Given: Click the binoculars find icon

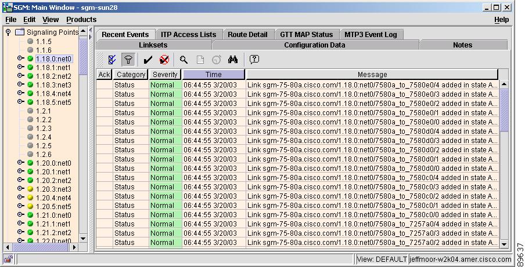Looking at the screenshot, I should tap(233, 60).
